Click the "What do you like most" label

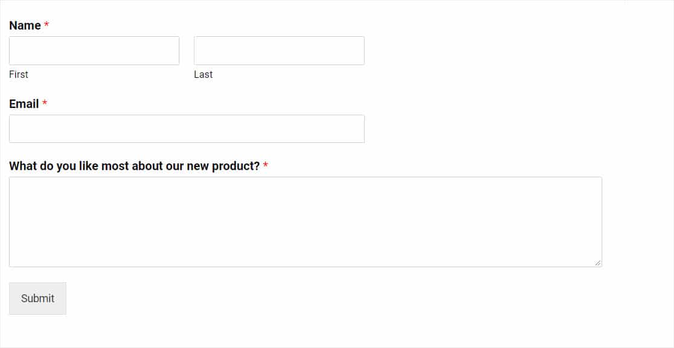coord(134,166)
